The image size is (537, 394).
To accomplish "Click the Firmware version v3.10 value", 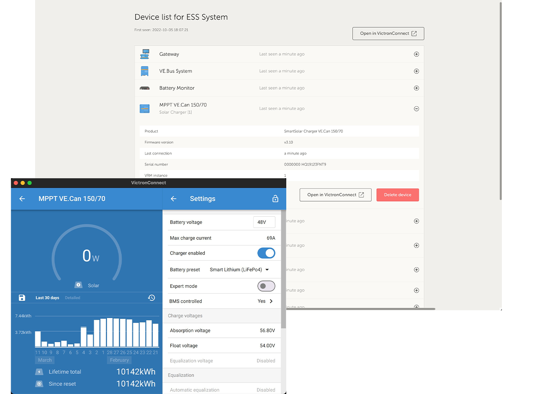I will point(288,142).
